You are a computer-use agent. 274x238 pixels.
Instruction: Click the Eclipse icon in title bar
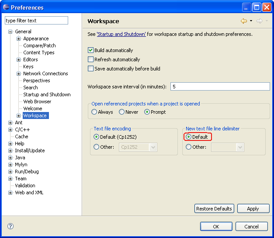pos(6,7)
